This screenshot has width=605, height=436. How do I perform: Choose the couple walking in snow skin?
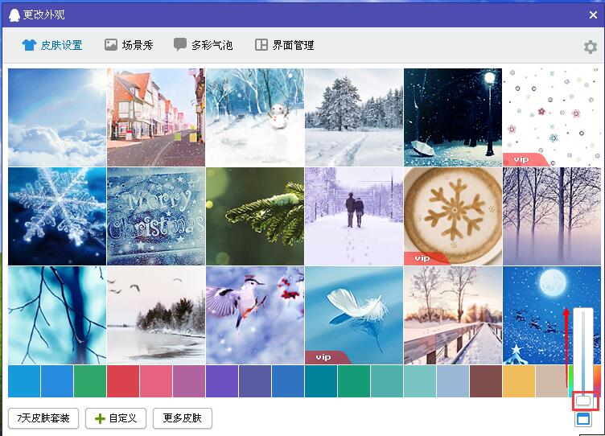click(354, 216)
